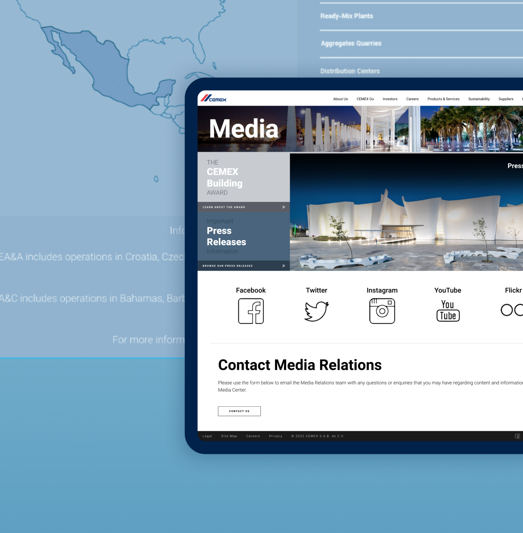Image resolution: width=523 pixels, height=533 pixels.
Task: Open the Flickr circles icon
Action: (x=511, y=310)
